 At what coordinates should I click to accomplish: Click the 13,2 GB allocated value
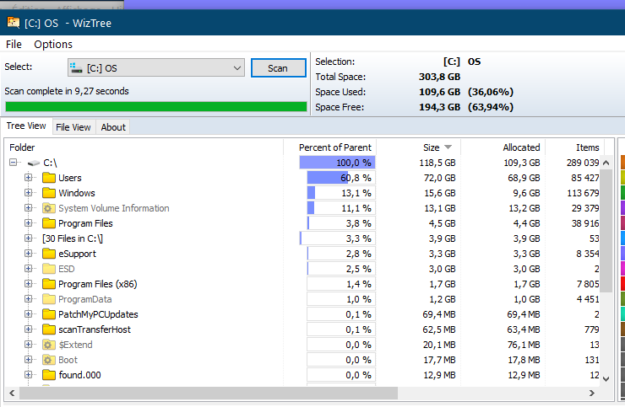[524, 208]
